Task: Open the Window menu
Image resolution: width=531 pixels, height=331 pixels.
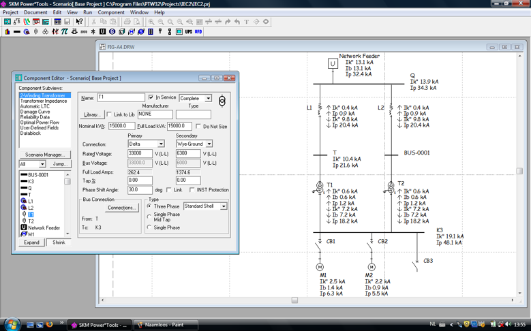Action: click(x=139, y=12)
